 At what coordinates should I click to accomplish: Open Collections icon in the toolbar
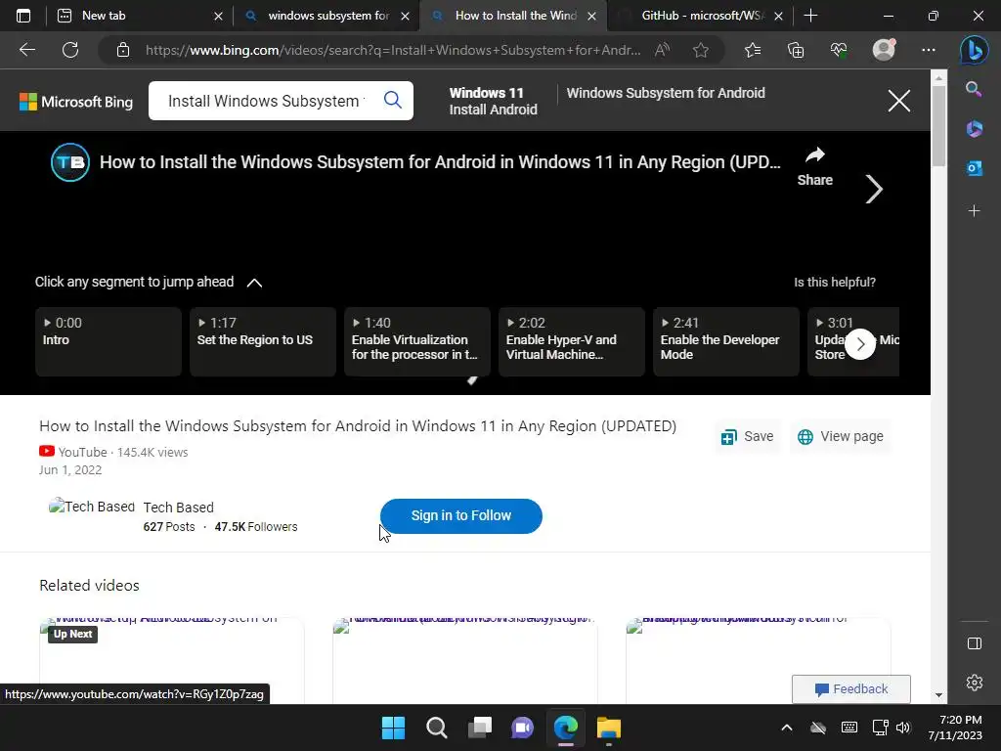point(796,50)
